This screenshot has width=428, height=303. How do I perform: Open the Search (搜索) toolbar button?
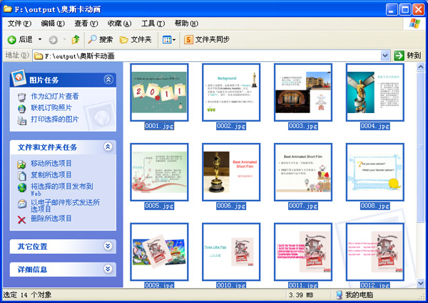point(100,39)
